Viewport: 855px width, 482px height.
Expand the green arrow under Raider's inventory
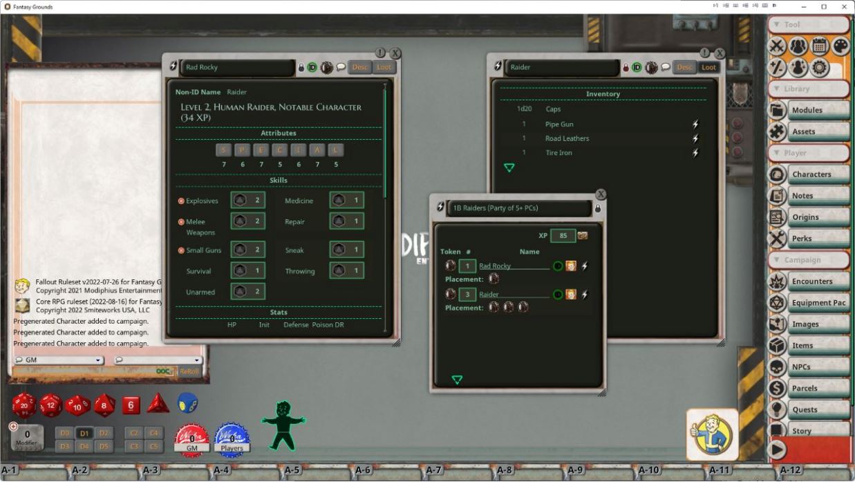pyautogui.click(x=509, y=167)
